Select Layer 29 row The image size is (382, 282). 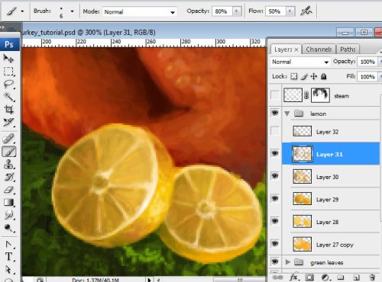[331, 199]
